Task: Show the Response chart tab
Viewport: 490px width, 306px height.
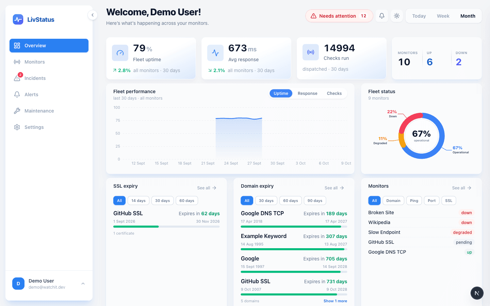Action: (308, 93)
